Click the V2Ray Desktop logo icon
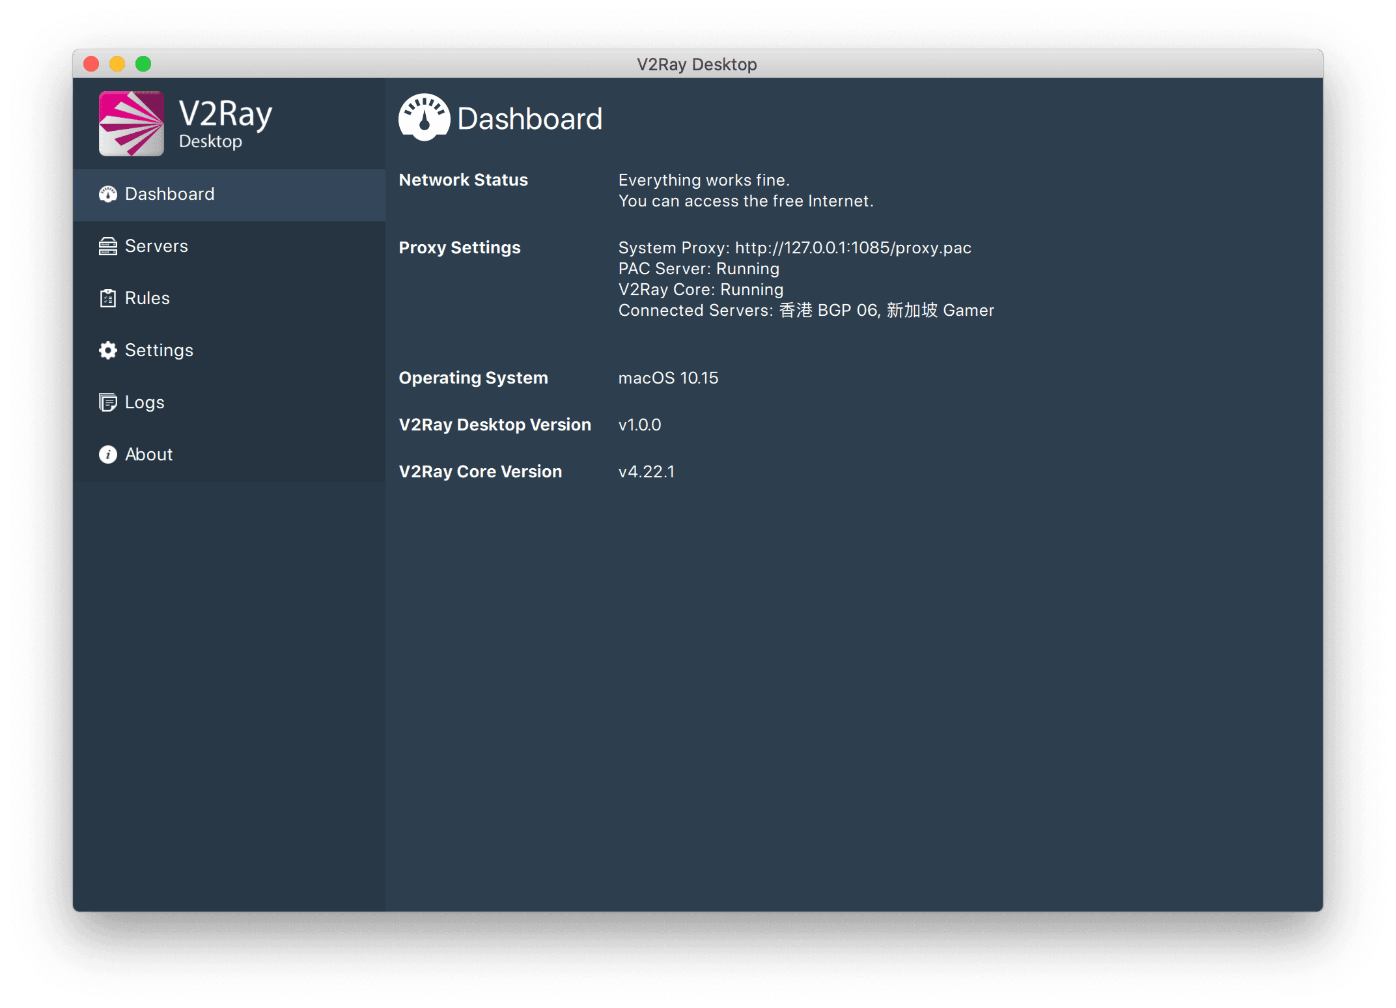 point(131,124)
